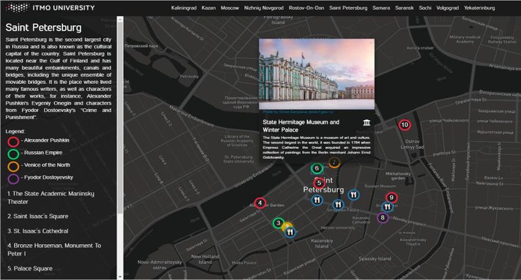
Task: Click 'Military medical Academy' map label
Action: (x=465, y=39)
